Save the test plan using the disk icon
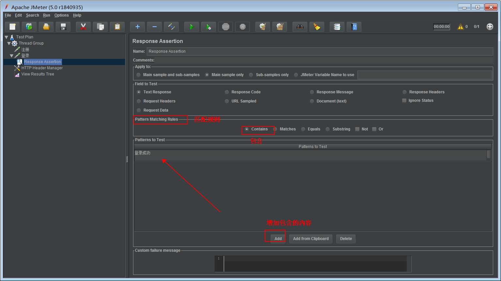The height and width of the screenshot is (281, 501). (63, 27)
